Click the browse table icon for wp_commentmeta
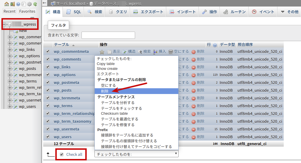The width and height of the screenshot is (301, 163). point(109,52)
